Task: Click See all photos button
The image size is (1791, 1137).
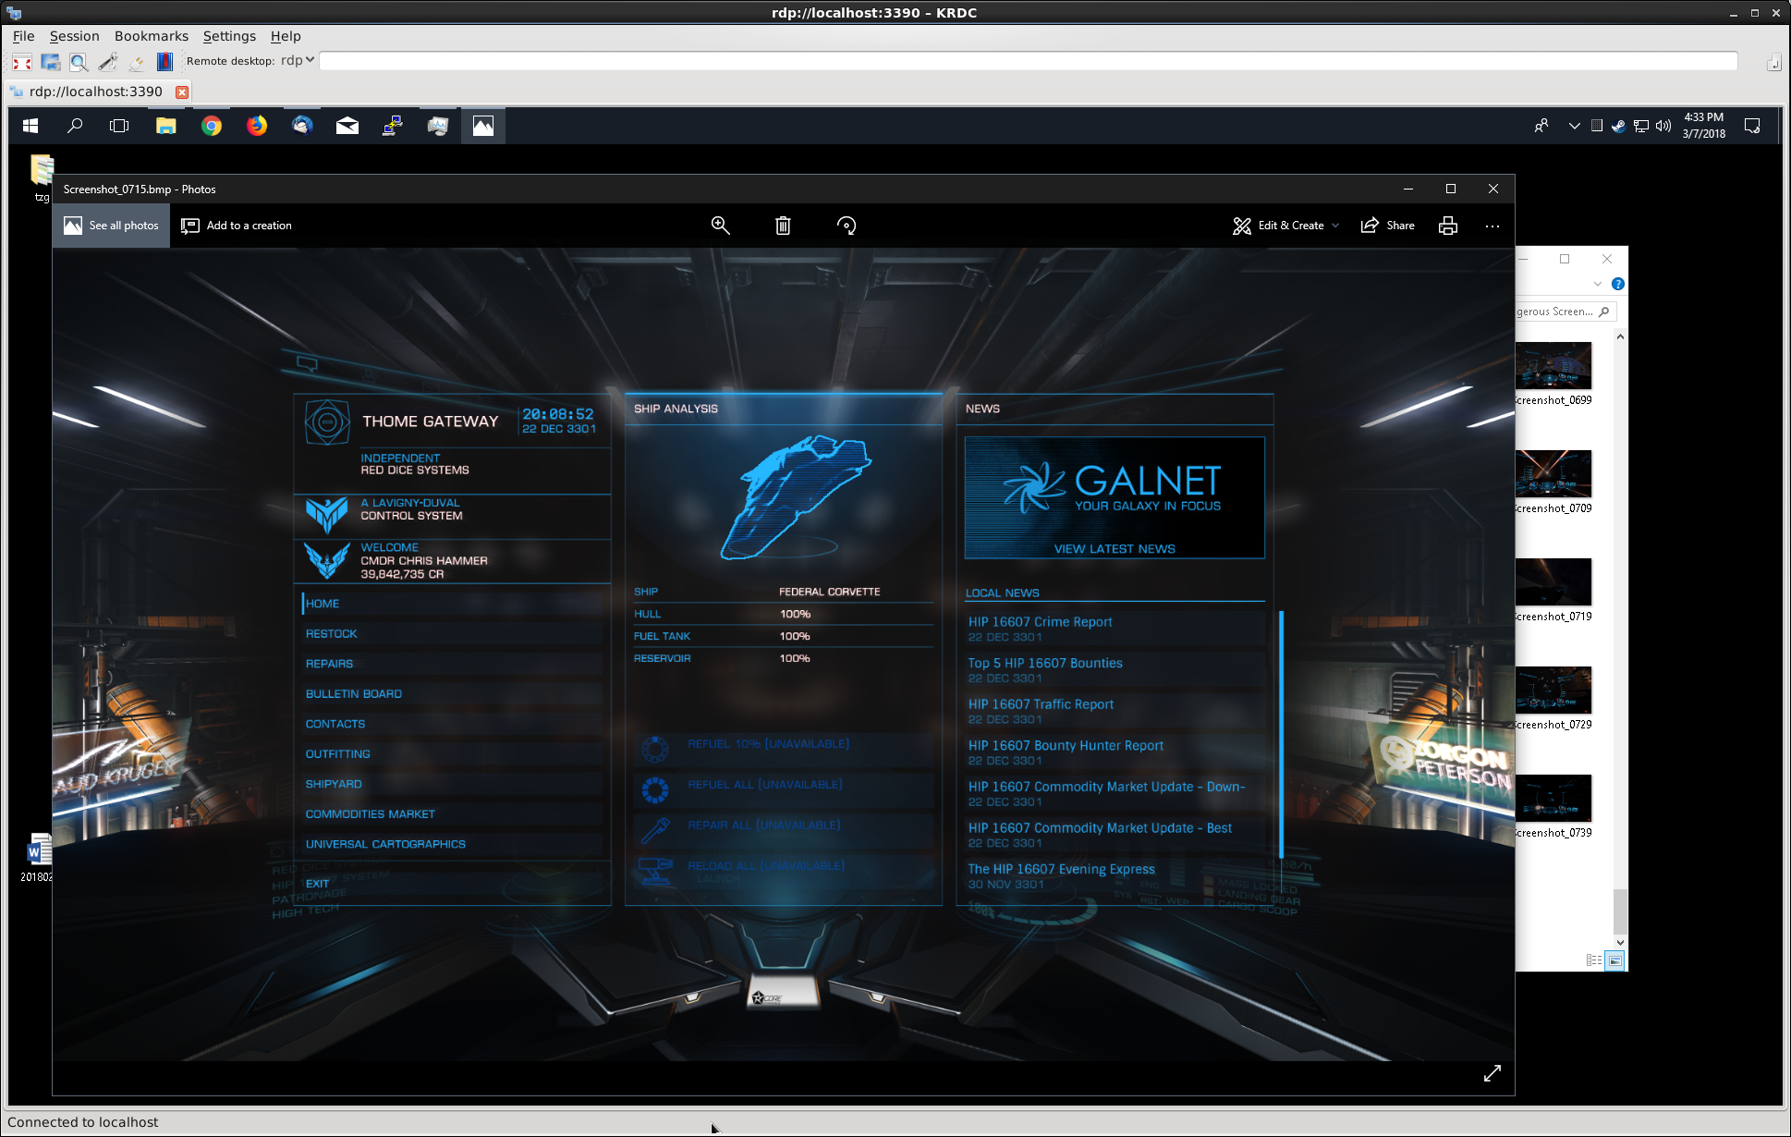Action: tap(111, 226)
